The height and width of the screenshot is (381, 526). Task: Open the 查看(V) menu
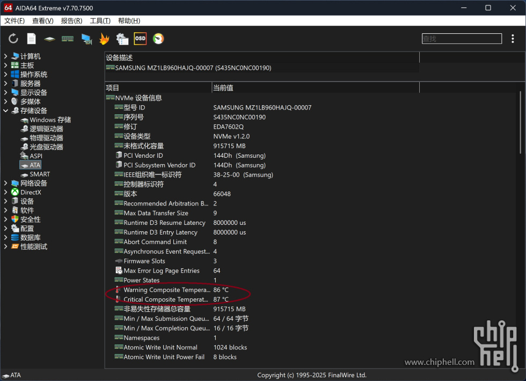click(x=42, y=21)
